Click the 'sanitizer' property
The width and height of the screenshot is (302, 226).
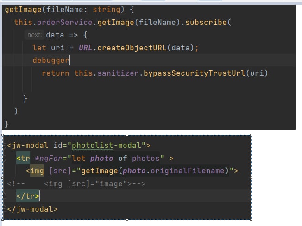(118, 73)
